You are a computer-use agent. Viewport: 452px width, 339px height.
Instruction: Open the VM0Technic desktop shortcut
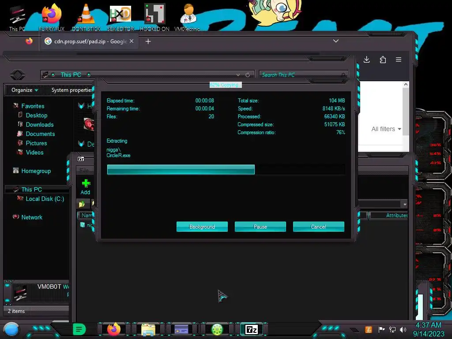click(188, 17)
